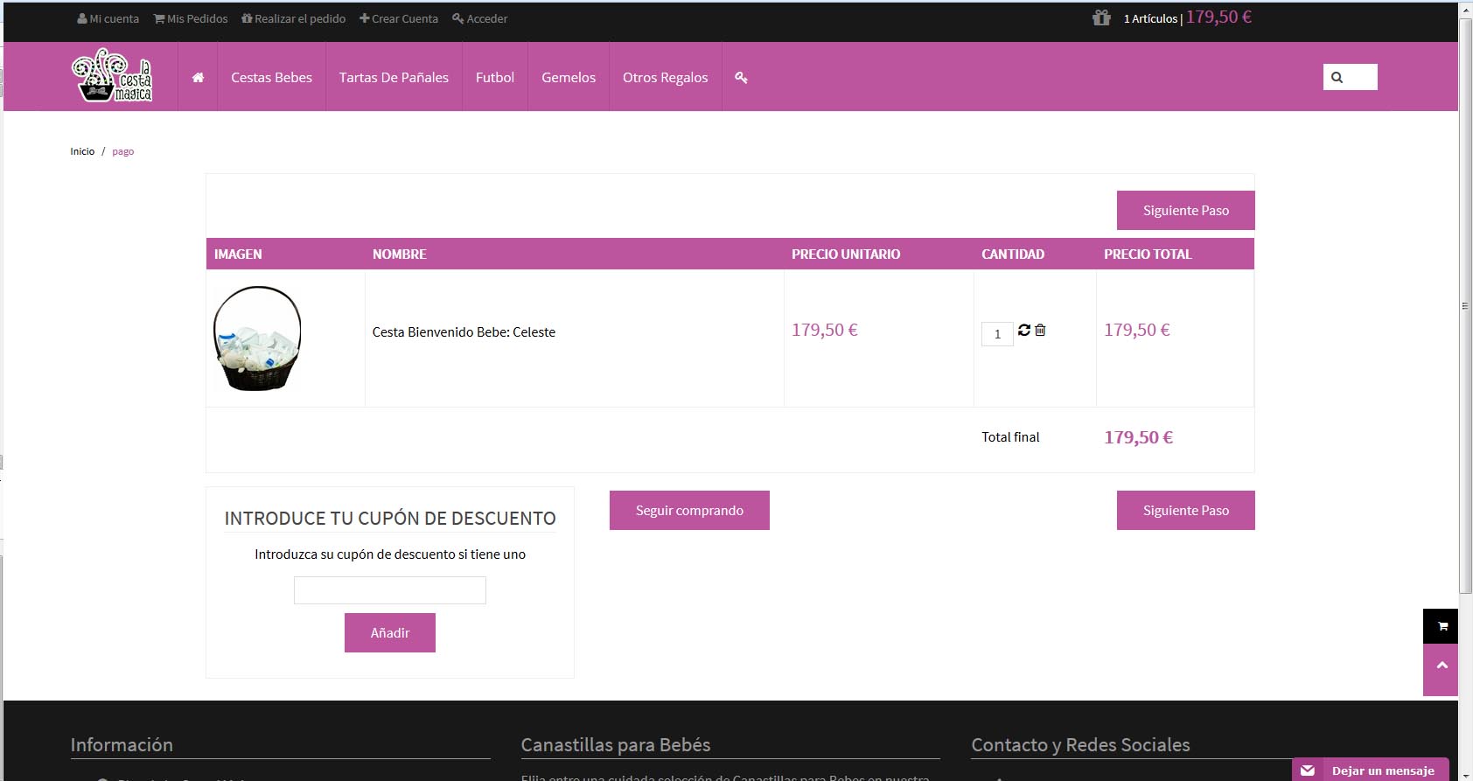Click the PRECIO UNITARIO column header
The width and height of the screenshot is (1473, 781).
pos(846,254)
